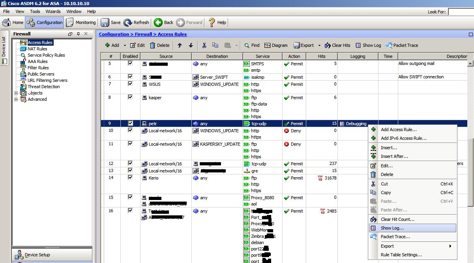Select Filter Rules in Firewall tree
Image resolution: width=474 pixels, height=263 pixels.
(38, 68)
